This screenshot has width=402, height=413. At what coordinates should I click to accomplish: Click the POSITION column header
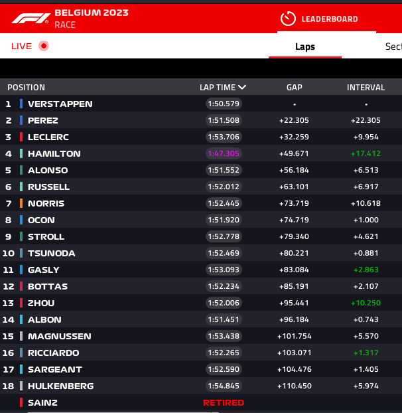click(x=26, y=88)
